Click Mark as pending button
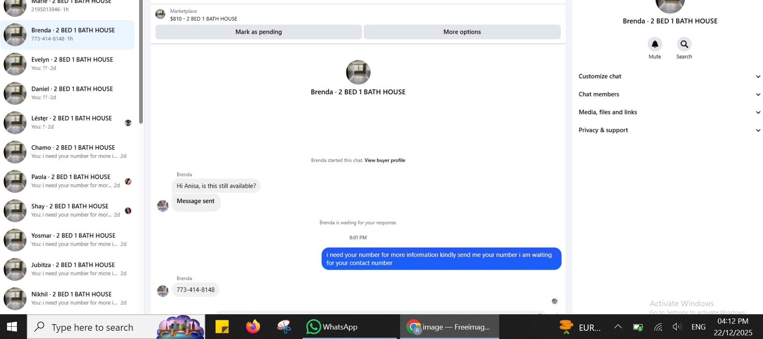763x339 pixels. tap(258, 32)
